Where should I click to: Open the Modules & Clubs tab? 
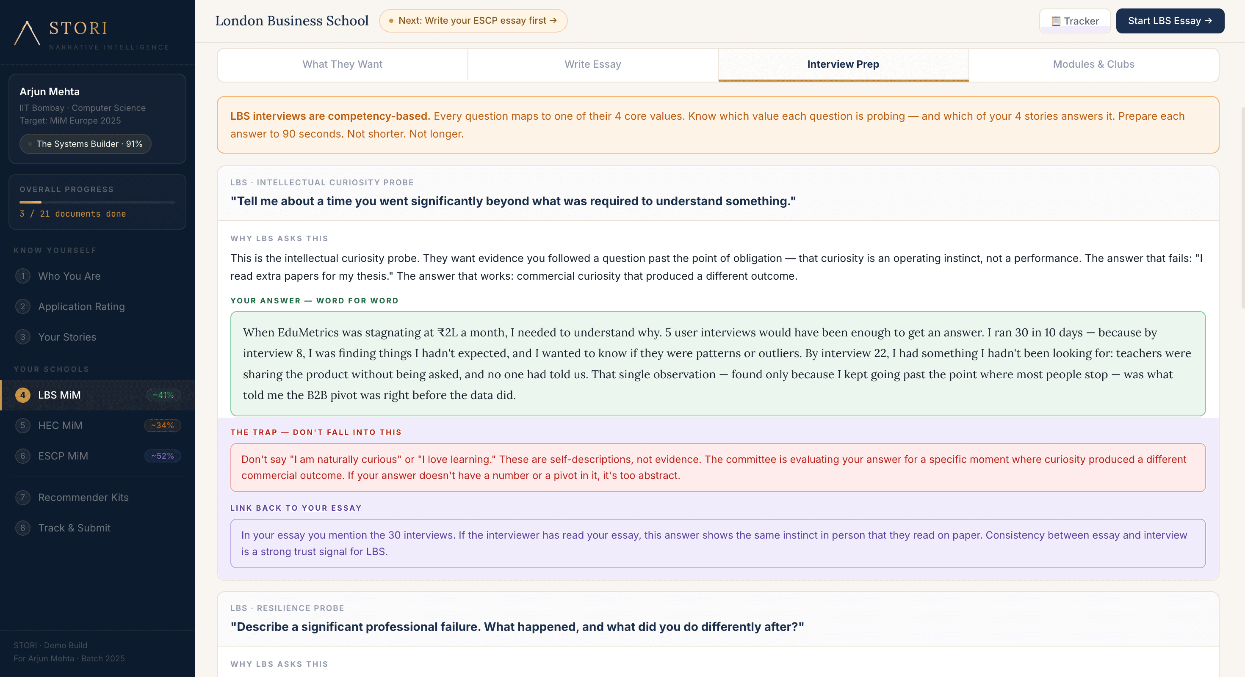click(x=1093, y=65)
